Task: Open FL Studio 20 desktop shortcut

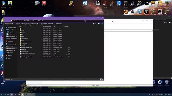Action: click(71, 3)
